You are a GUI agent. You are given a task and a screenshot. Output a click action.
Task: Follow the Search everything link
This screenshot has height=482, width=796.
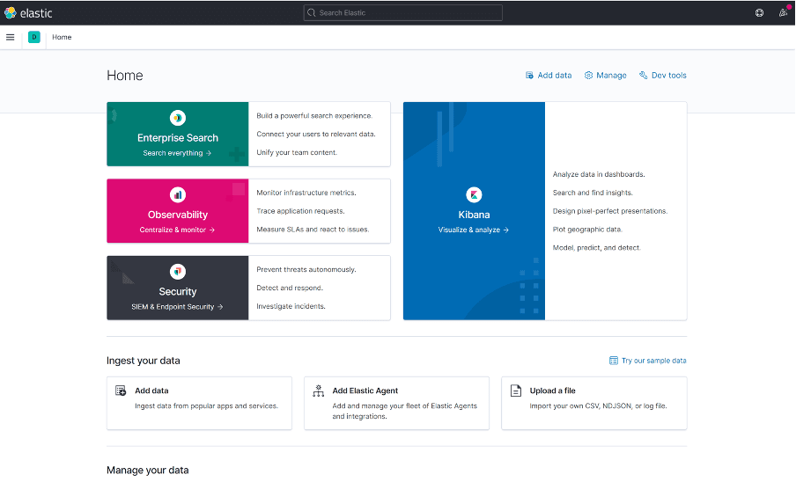pyautogui.click(x=177, y=153)
